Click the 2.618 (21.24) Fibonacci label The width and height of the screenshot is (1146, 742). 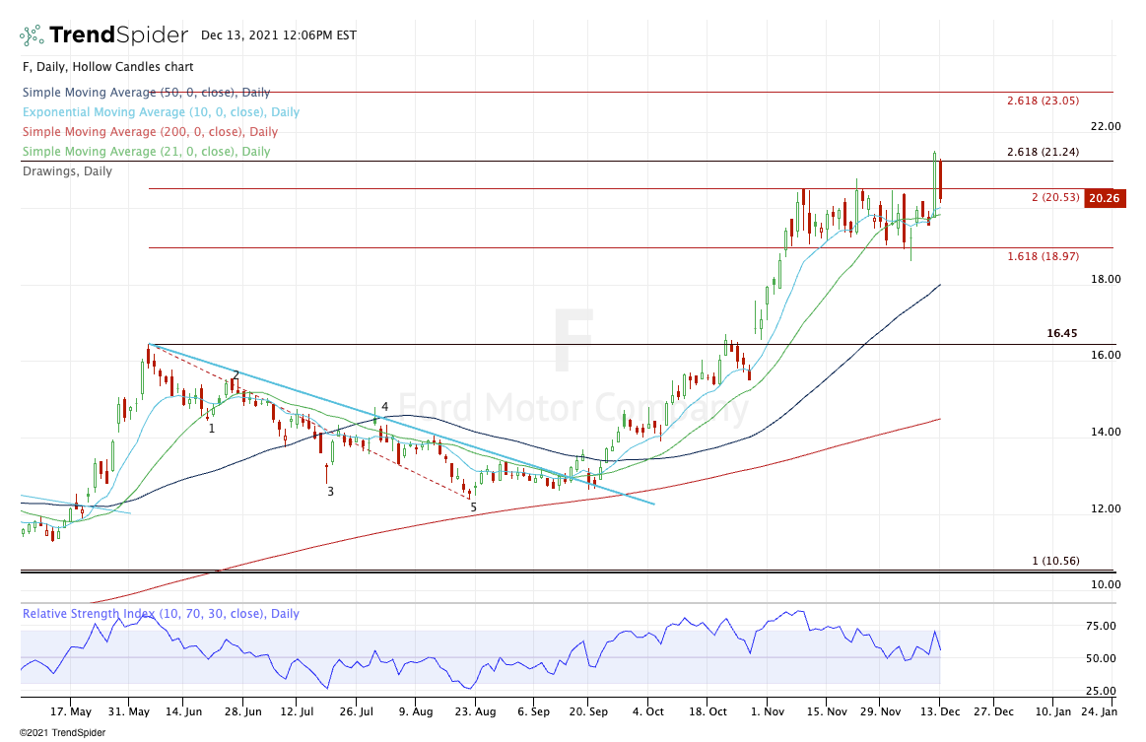(x=1043, y=152)
